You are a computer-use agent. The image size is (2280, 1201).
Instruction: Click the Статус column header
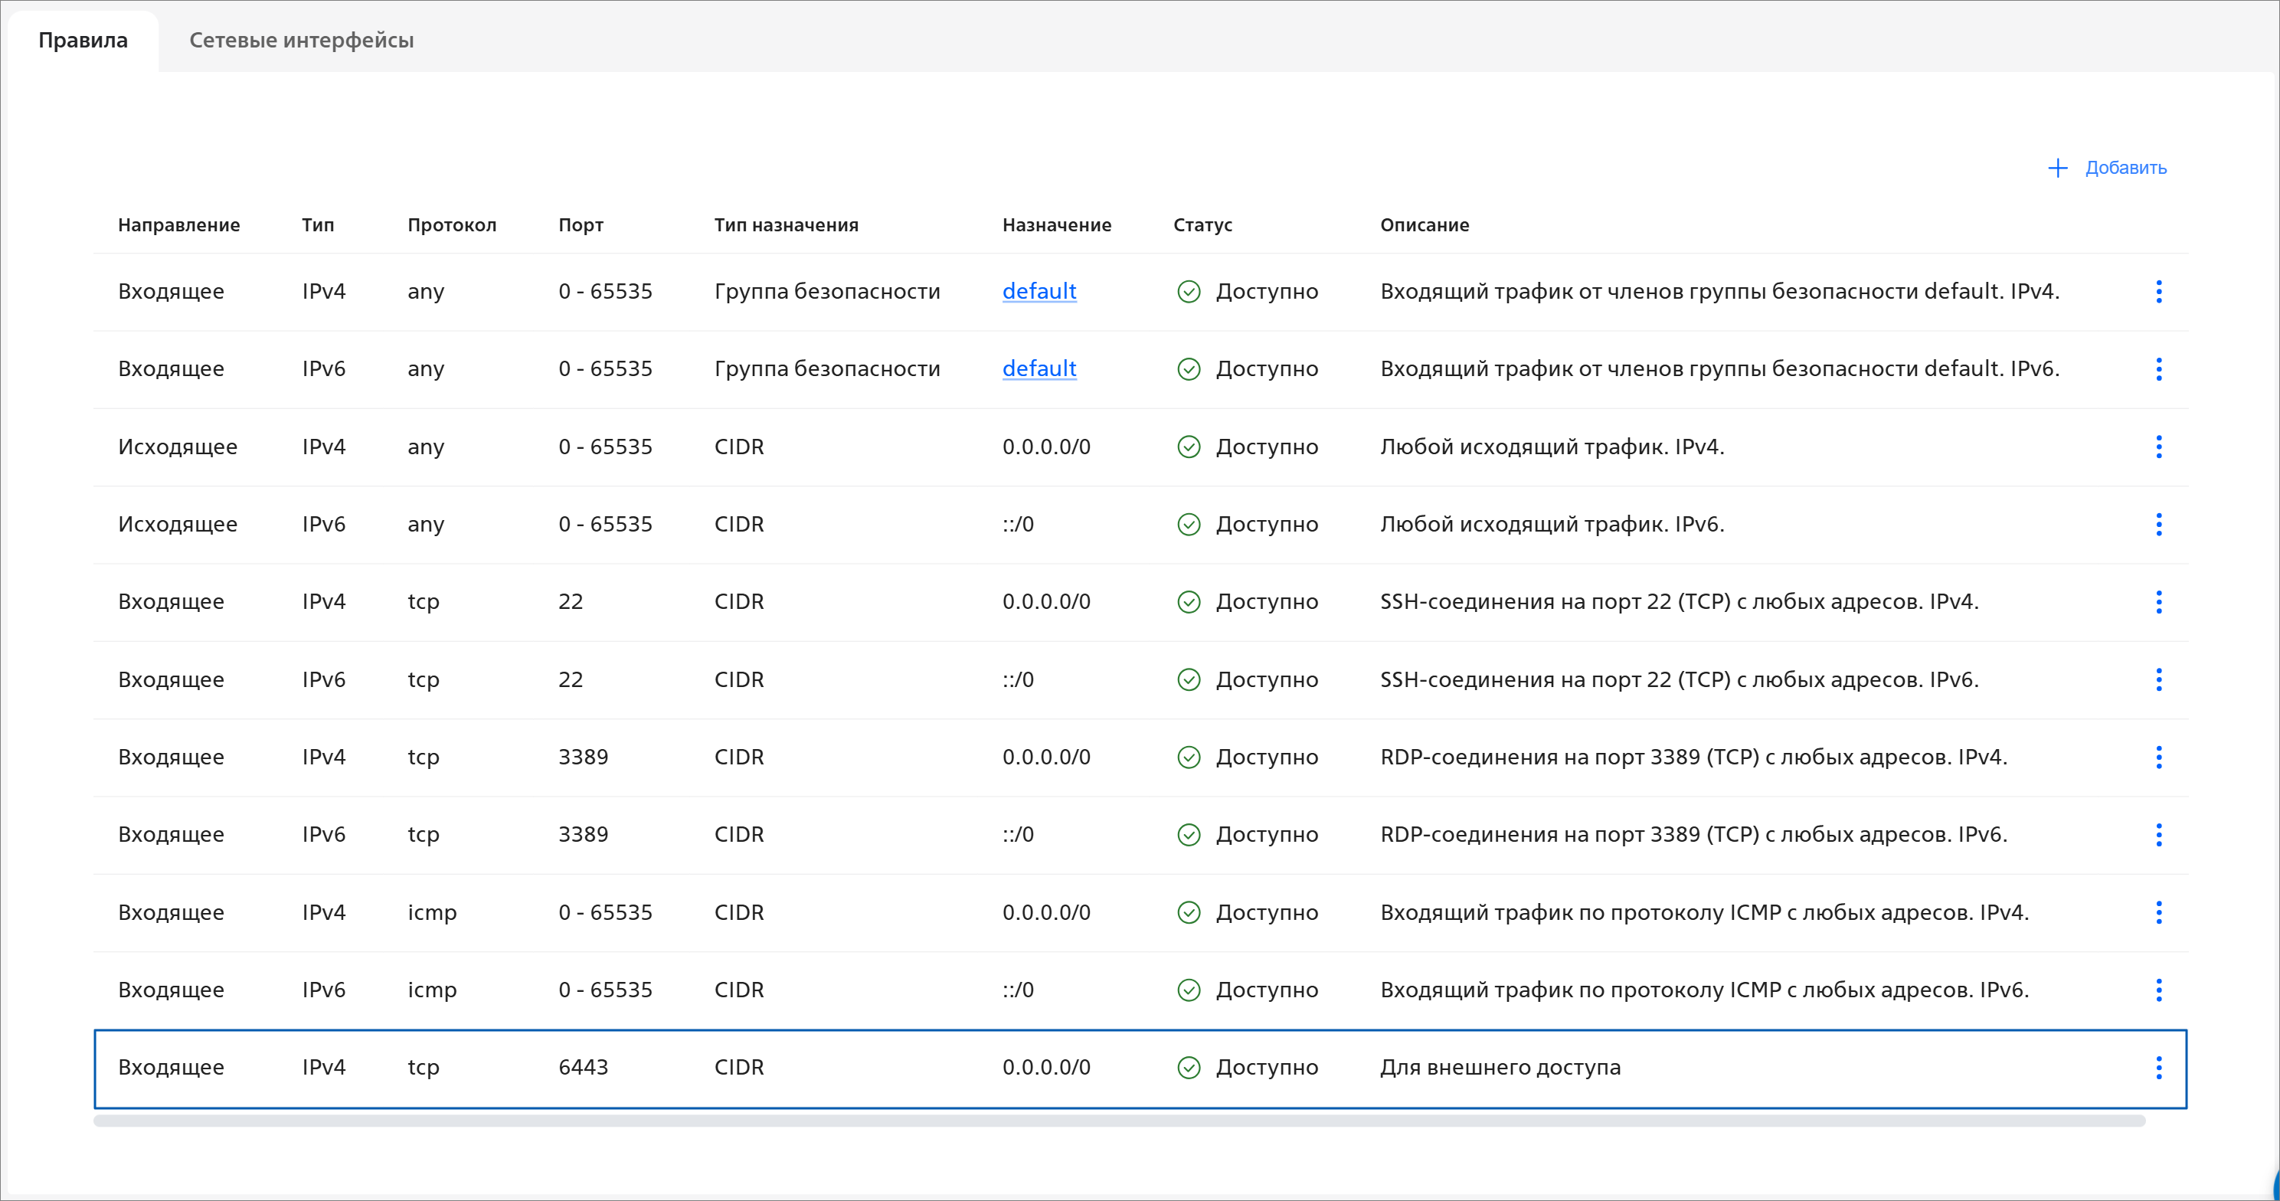click(x=1202, y=224)
